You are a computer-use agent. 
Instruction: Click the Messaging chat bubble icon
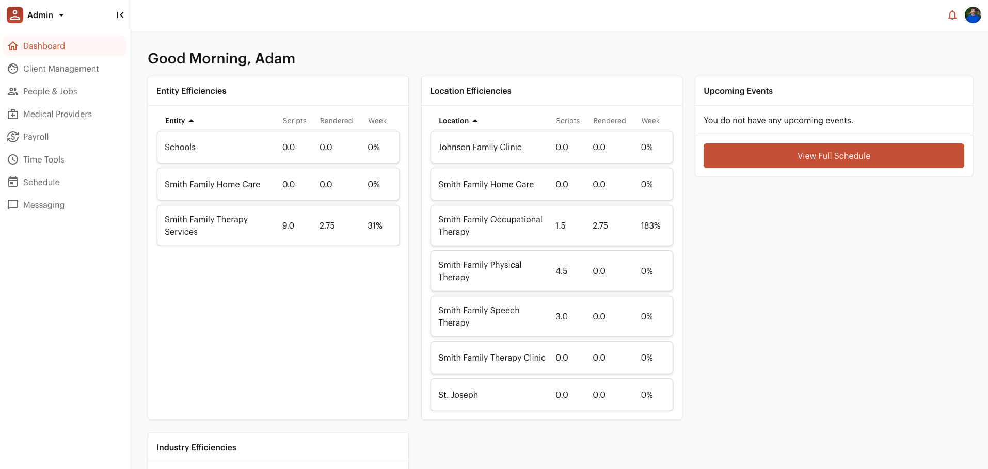13,205
